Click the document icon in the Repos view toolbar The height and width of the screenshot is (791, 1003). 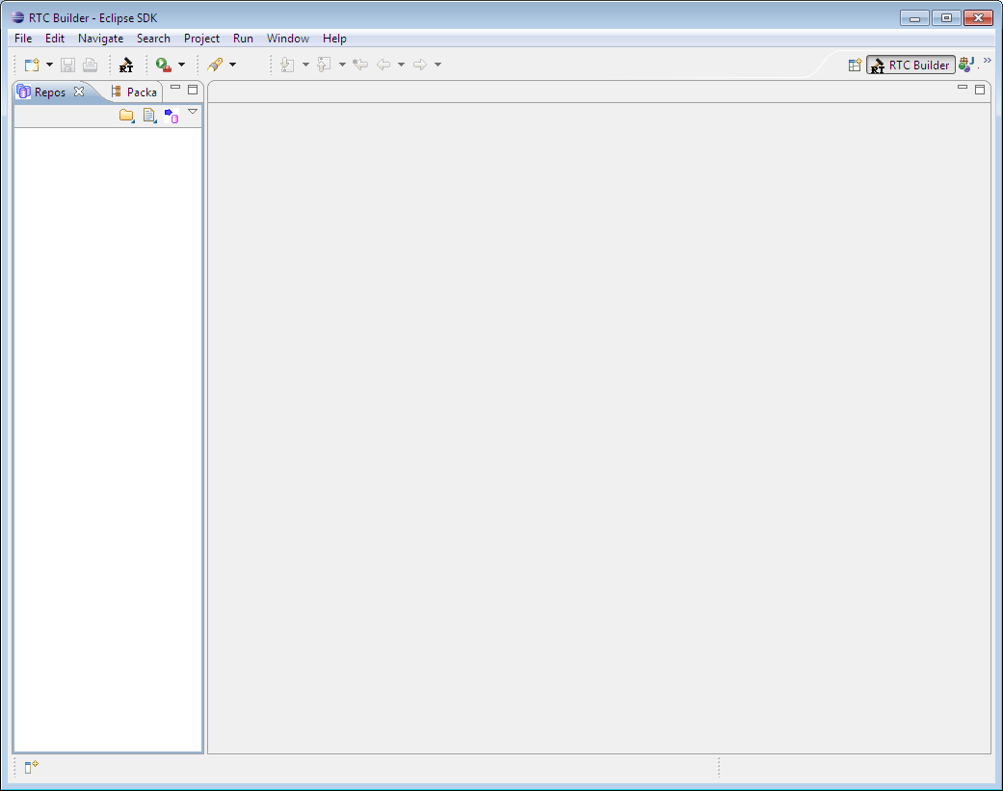click(149, 115)
